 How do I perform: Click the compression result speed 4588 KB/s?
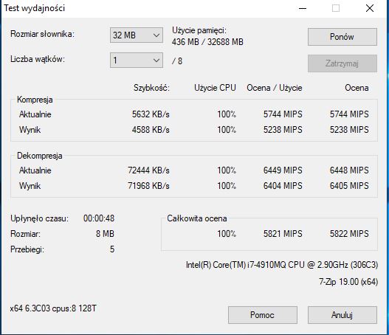point(151,129)
